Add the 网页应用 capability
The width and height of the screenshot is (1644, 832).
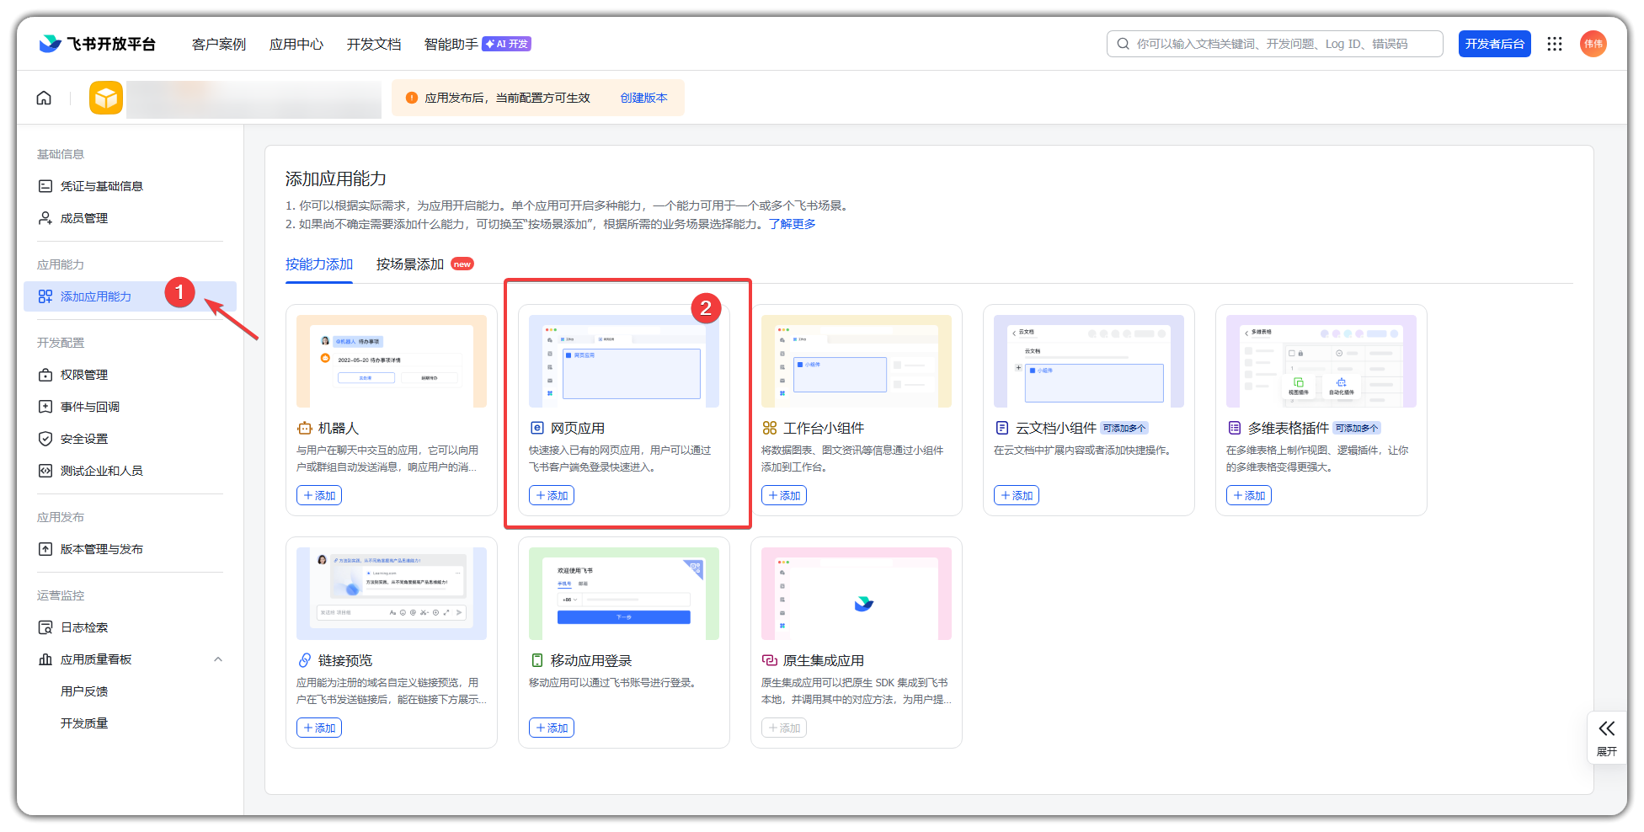tap(552, 495)
